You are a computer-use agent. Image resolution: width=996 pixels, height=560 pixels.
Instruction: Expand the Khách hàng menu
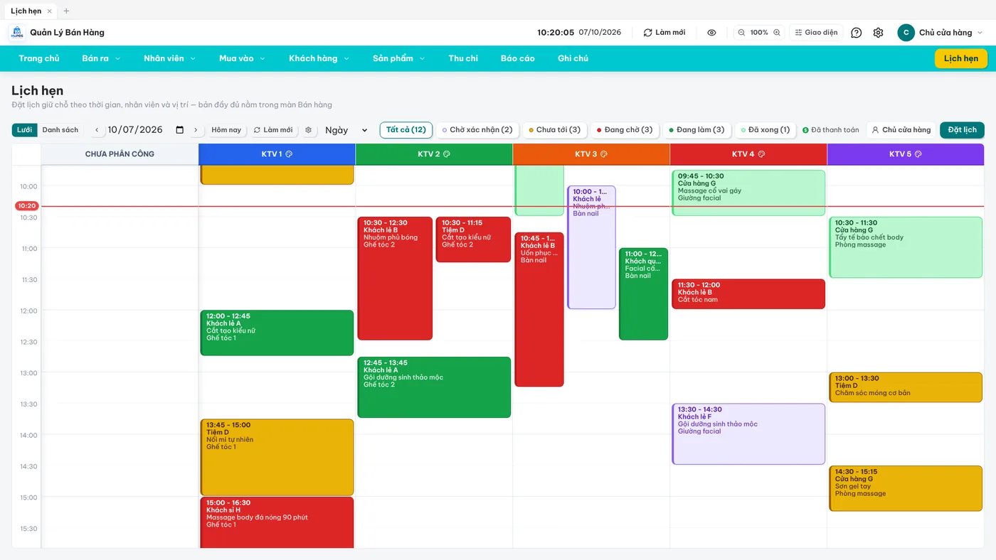(319, 58)
